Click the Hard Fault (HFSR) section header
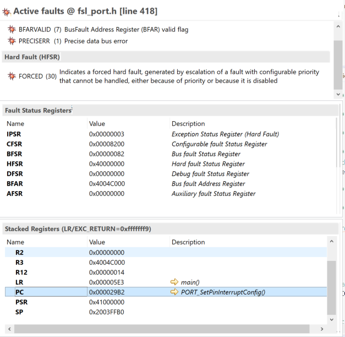 32,57
